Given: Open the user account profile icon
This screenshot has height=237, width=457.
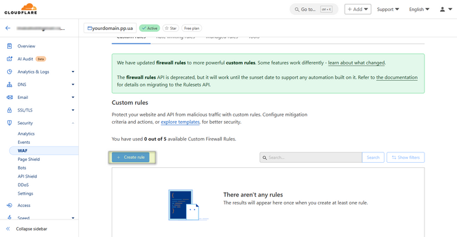Looking at the screenshot, I should (442, 9).
